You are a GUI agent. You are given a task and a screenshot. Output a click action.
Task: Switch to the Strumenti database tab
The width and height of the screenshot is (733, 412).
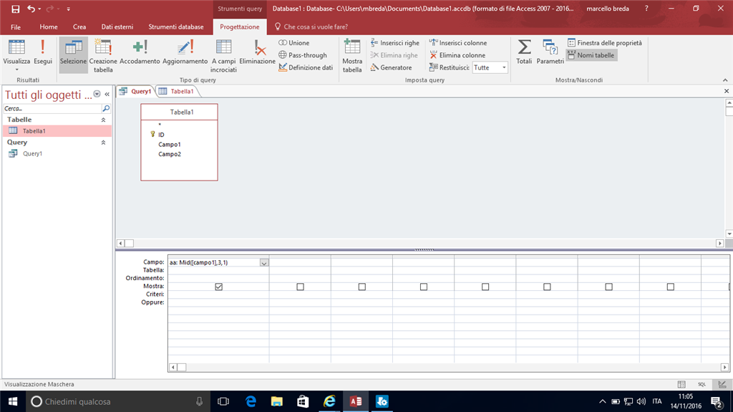pos(176,27)
